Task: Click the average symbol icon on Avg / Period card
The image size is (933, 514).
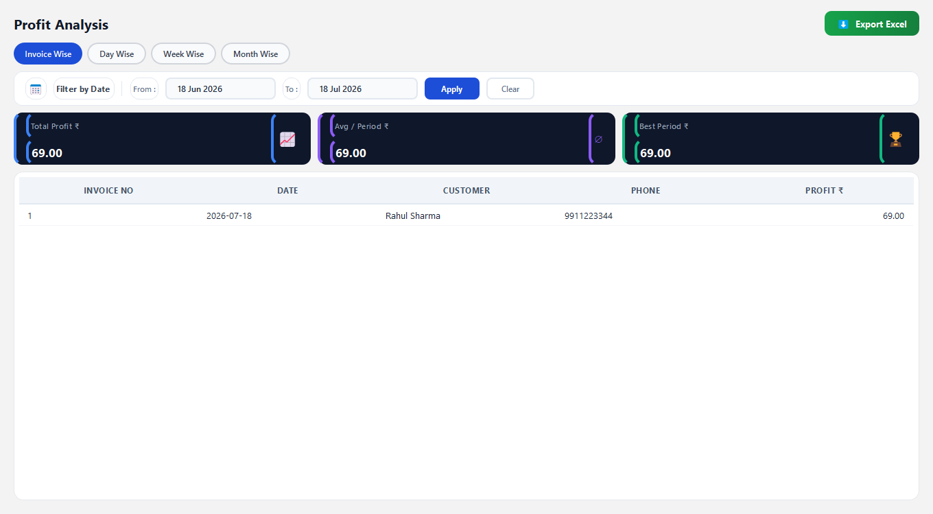Action: 598,139
